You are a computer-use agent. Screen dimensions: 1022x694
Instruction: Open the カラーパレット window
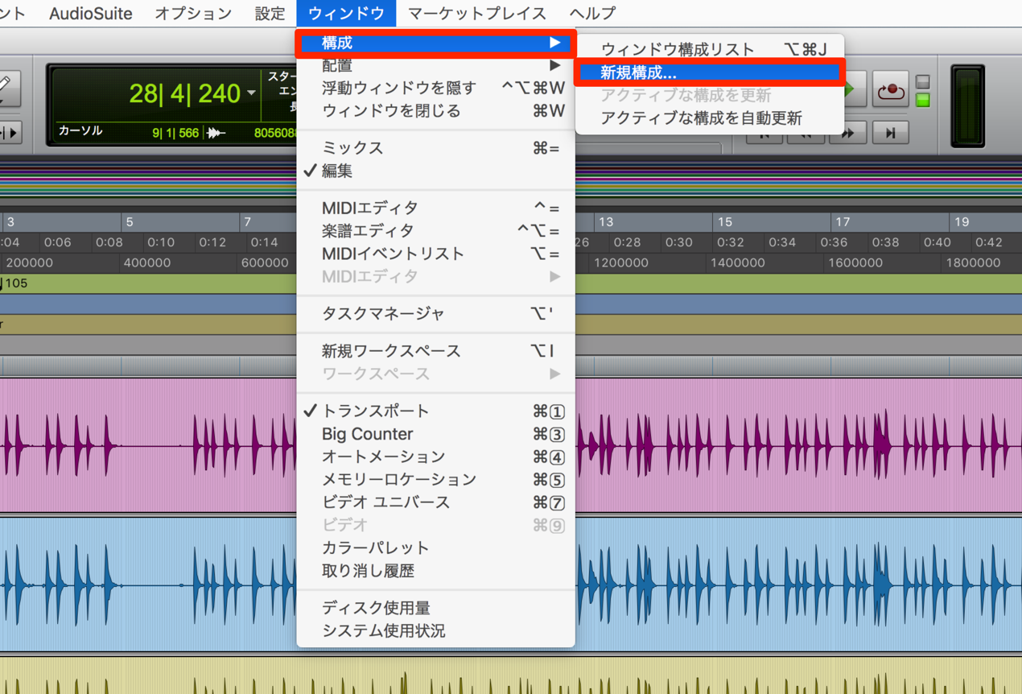pos(435,547)
